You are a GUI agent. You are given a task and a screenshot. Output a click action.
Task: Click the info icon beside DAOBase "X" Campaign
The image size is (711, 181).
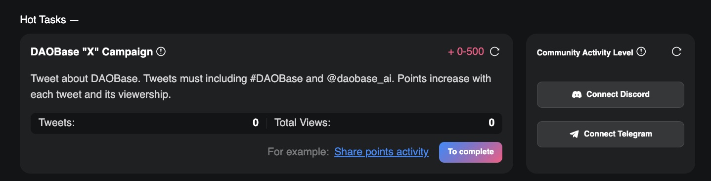click(161, 51)
